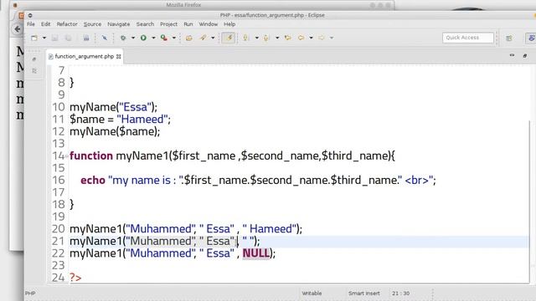Open the New file dropdown arrow
Viewport: 536px width, 301px height.
44,38
